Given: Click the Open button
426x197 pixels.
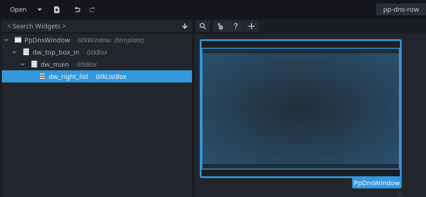Looking at the screenshot, I should [x=18, y=9].
